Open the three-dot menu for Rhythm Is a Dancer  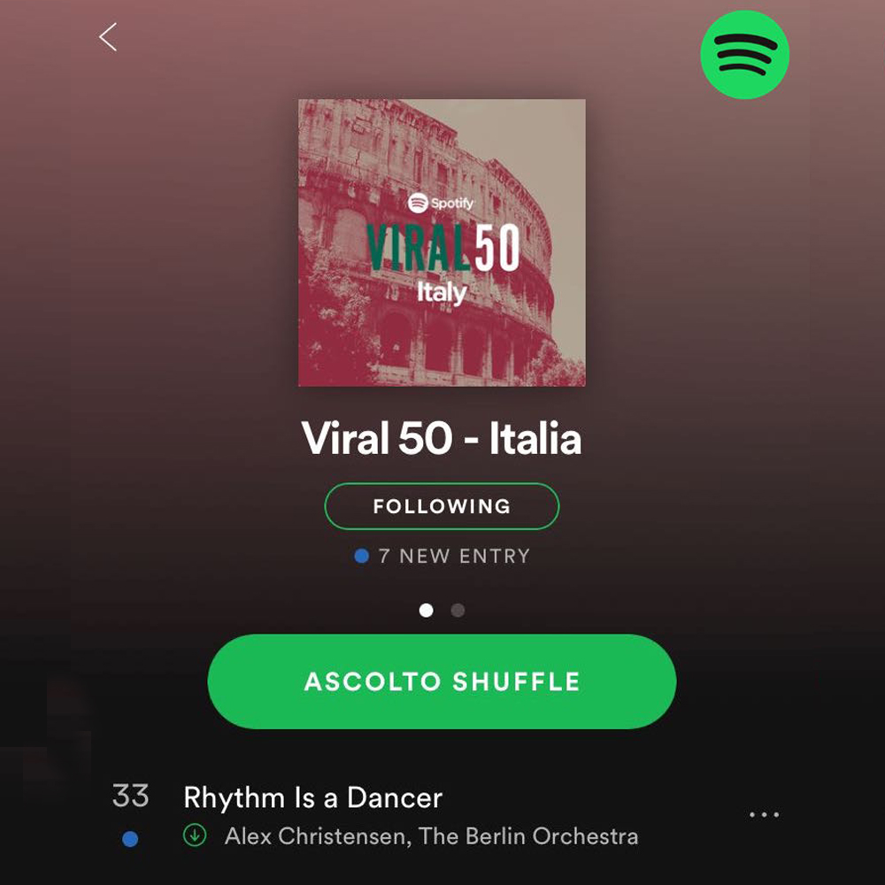tap(765, 814)
